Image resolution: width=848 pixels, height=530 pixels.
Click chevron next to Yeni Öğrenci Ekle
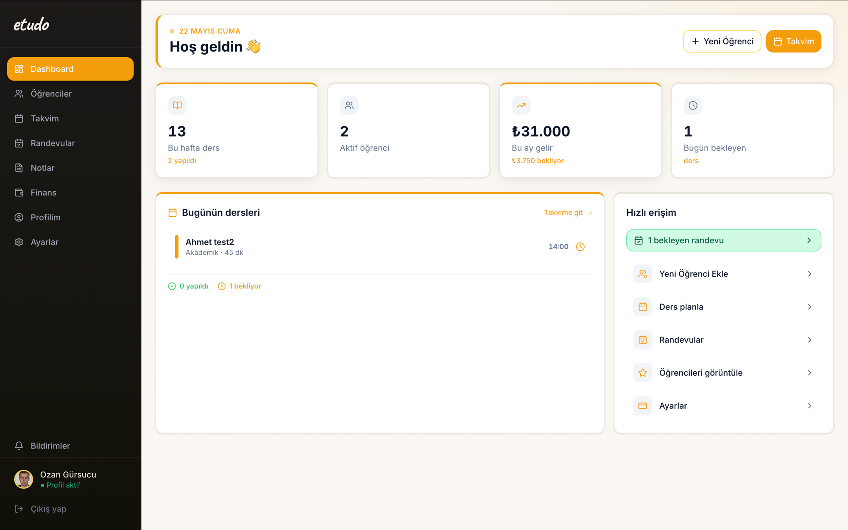point(809,274)
